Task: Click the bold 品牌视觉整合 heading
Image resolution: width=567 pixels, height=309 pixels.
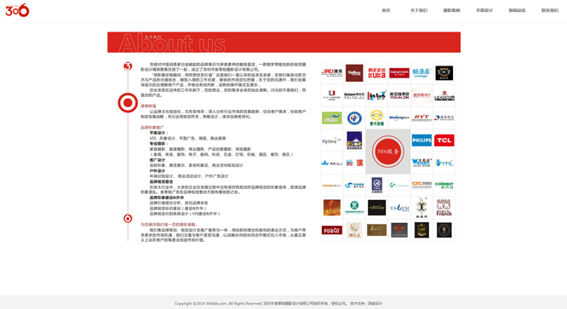Action: 161,181
